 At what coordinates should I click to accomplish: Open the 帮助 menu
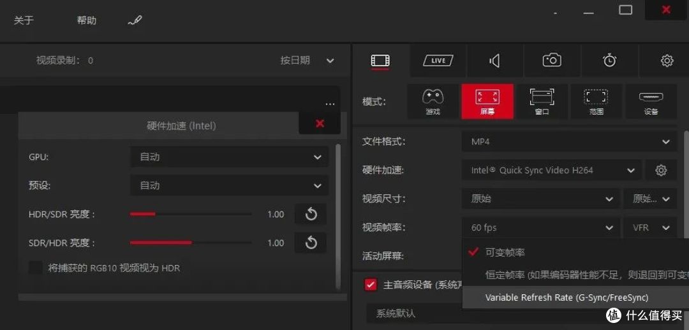pos(87,20)
